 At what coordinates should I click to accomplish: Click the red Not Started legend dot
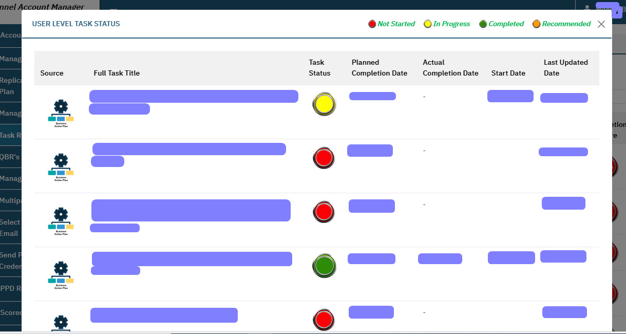click(x=372, y=24)
